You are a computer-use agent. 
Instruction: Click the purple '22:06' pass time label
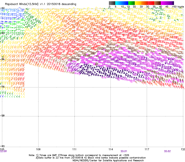3,151
